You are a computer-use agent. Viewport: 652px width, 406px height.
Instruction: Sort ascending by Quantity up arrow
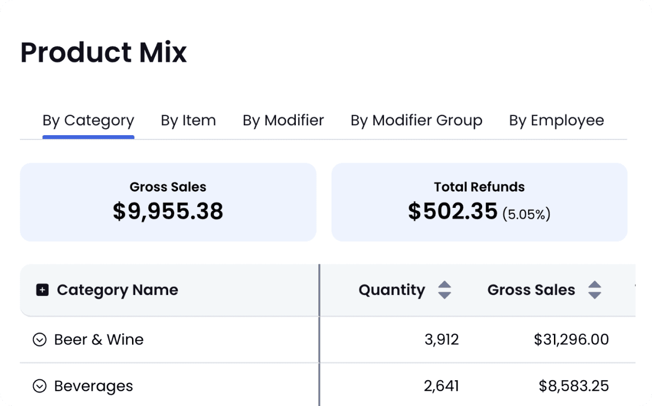444,285
